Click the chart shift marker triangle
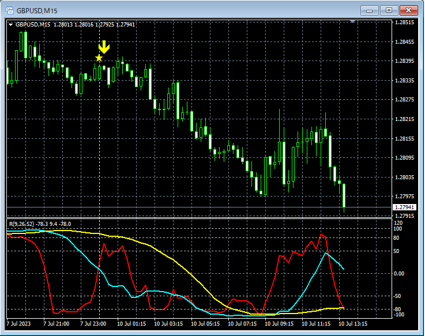This screenshot has height=336, width=425. [x=352, y=21]
